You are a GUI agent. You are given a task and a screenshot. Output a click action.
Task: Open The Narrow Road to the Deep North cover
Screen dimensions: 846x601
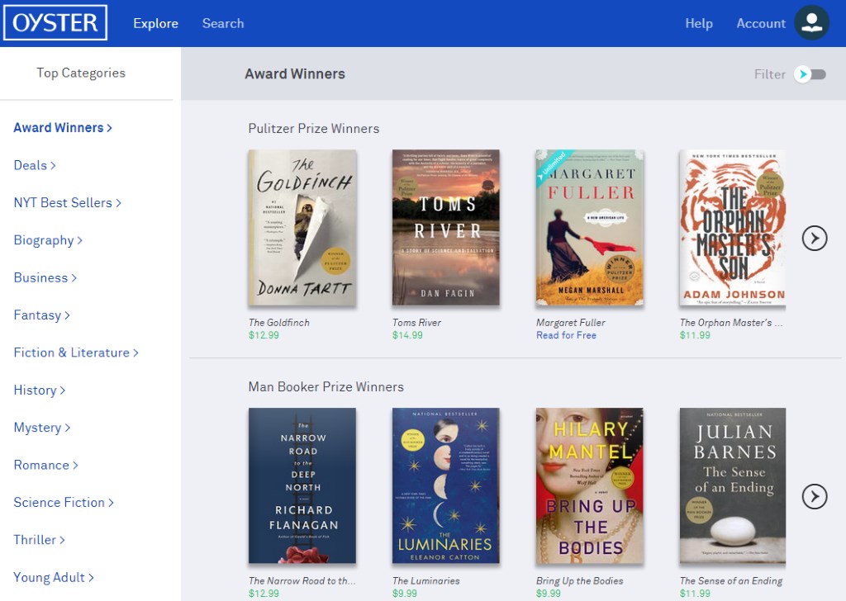[x=302, y=485]
